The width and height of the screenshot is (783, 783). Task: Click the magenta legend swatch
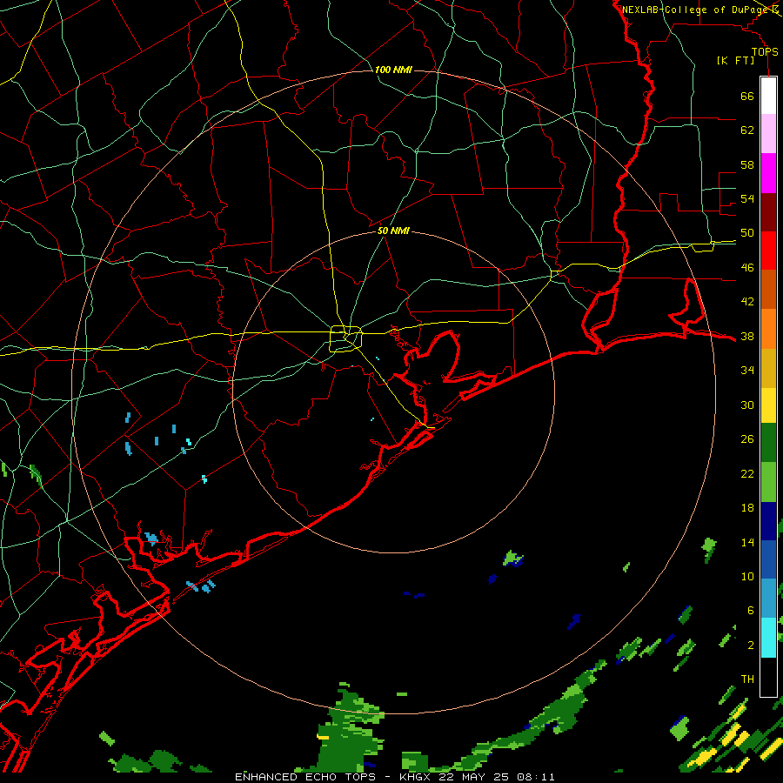[x=768, y=173]
